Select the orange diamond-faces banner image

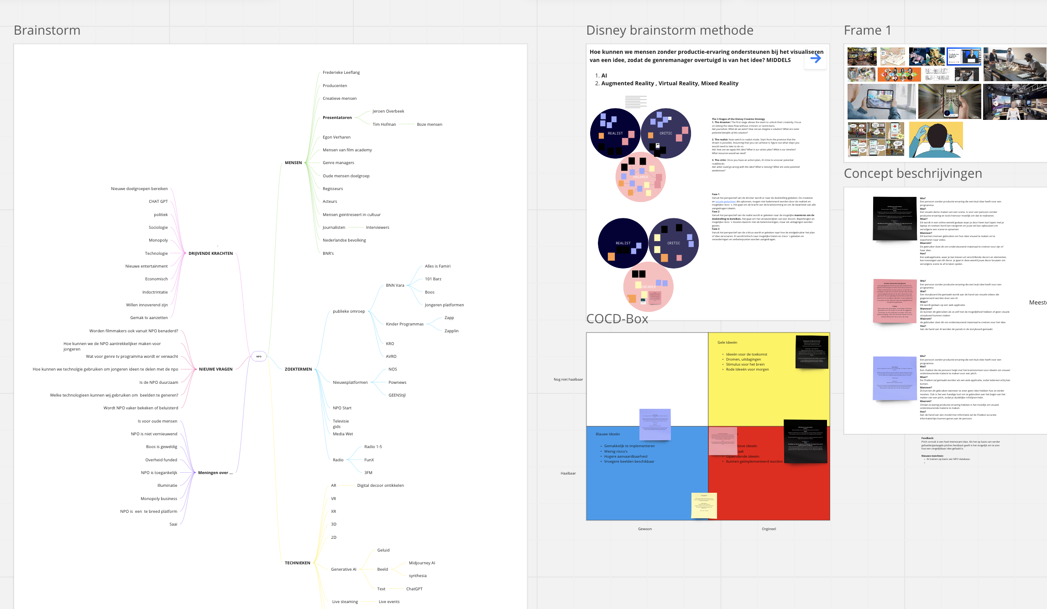[x=899, y=74]
